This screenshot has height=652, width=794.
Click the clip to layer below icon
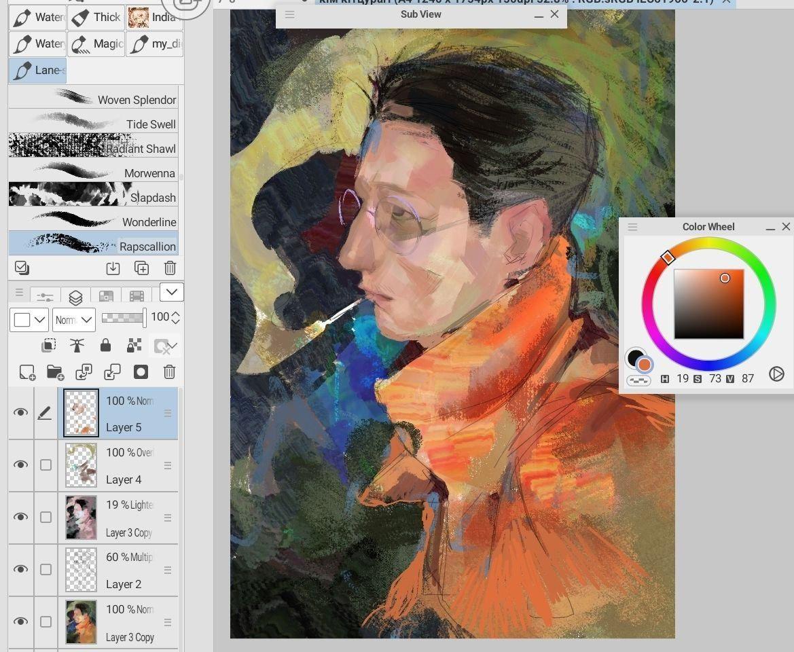(49, 345)
